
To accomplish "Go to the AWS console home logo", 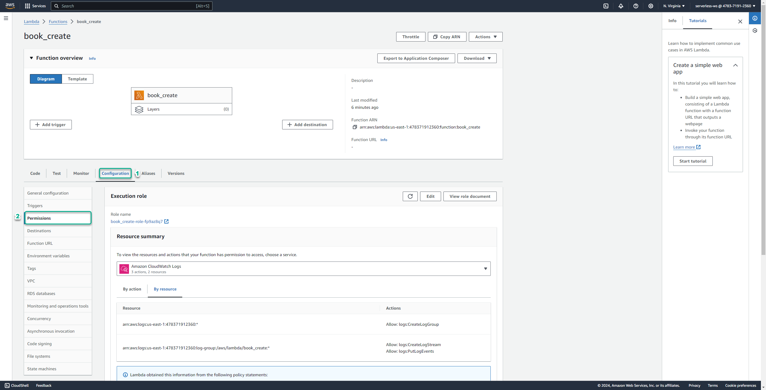I will click(10, 6).
